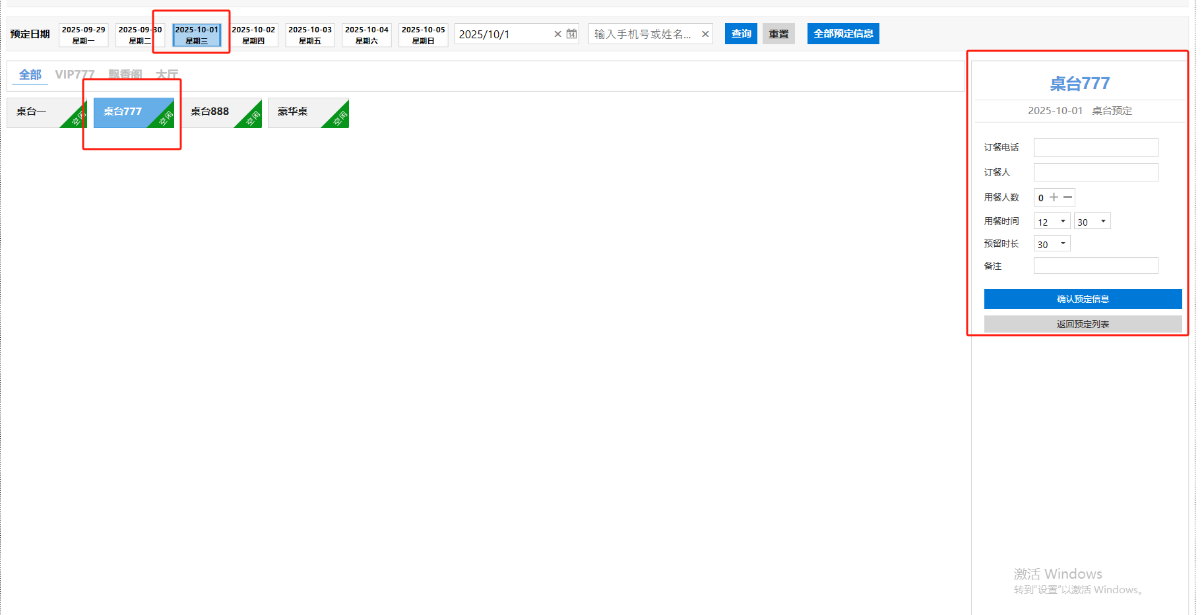Switch to the 大厅 tab
The height and width of the screenshot is (615, 1204).
pyautogui.click(x=167, y=75)
